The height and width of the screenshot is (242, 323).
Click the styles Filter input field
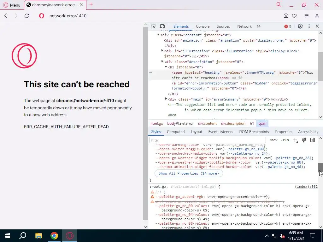tap(208, 140)
